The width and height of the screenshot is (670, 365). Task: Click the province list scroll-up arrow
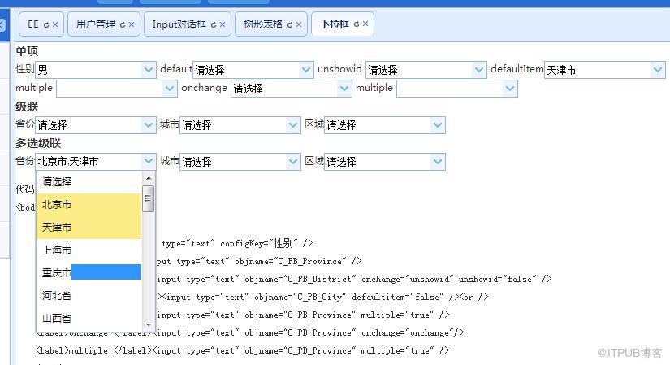149,178
